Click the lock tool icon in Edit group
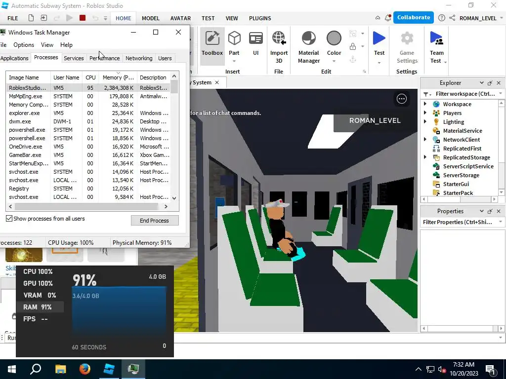Screen dimensions: 506x379 pyautogui.click(x=353, y=46)
